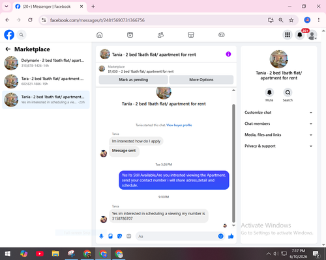Go to the Home feed icon
The image size is (326, 260).
click(x=100, y=34)
